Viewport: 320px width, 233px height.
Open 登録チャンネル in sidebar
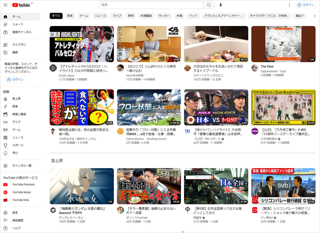coord(20,32)
